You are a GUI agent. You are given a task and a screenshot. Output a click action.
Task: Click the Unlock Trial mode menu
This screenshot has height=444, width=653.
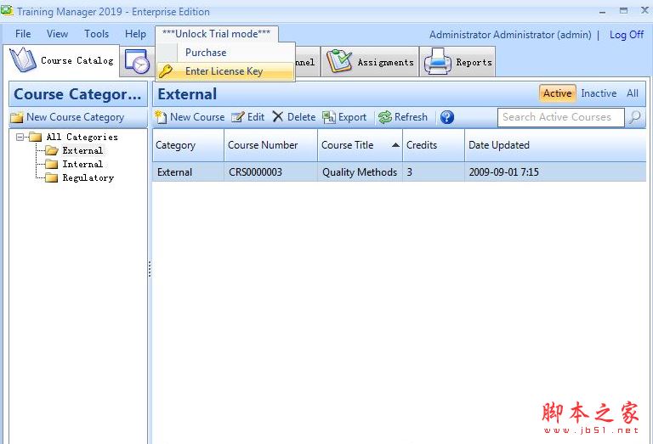tap(217, 34)
